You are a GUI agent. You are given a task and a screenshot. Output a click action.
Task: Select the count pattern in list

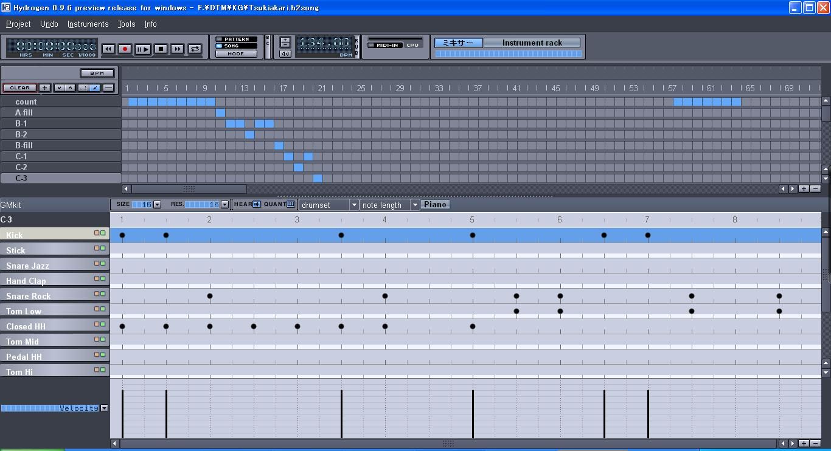[x=61, y=102]
